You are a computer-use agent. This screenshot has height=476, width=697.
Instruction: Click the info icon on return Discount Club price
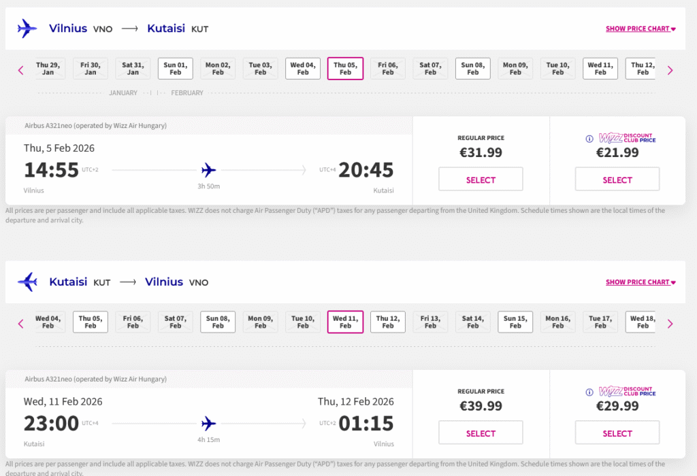589,392
